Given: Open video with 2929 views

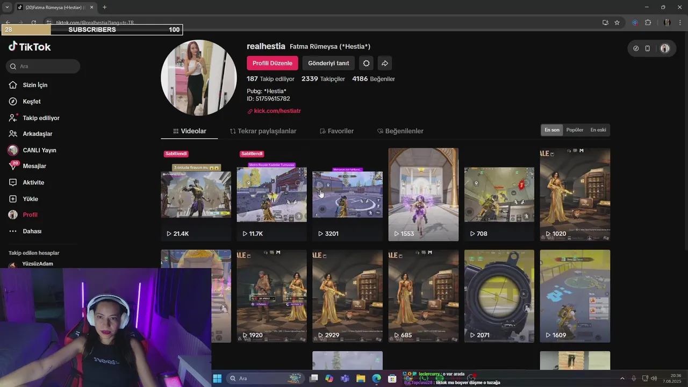Looking at the screenshot, I should point(348,296).
